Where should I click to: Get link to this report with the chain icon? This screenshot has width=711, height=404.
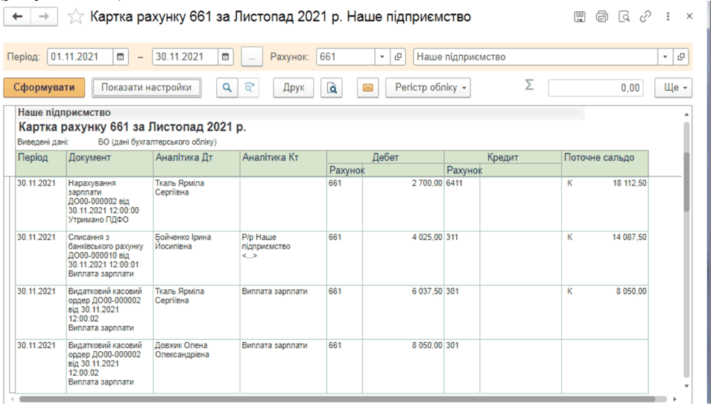[x=645, y=17]
